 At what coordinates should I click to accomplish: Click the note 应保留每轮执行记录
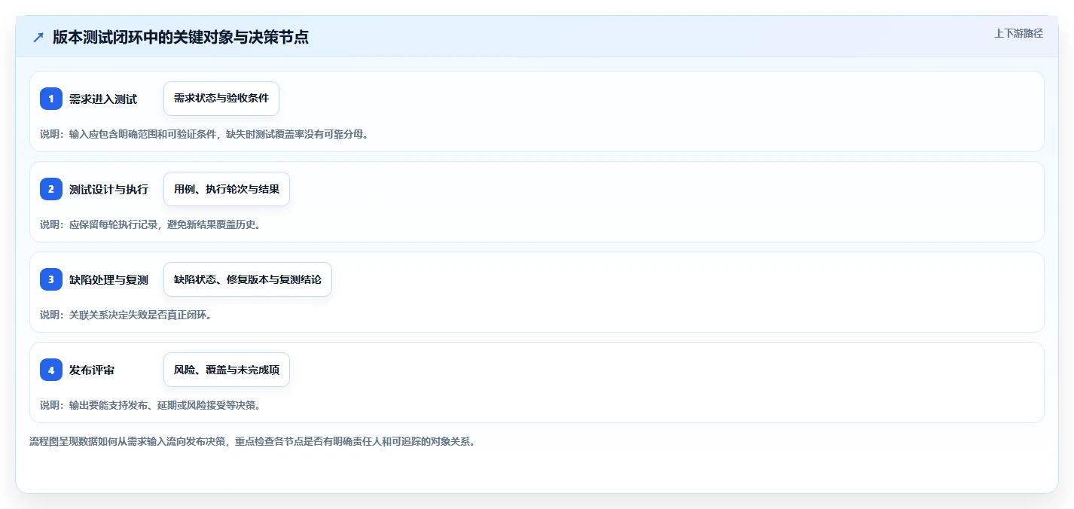tap(150, 224)
